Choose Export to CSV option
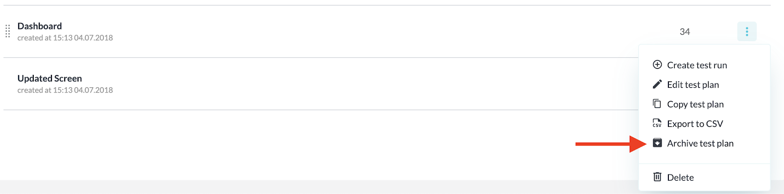The height and width of the screenshot is (194, 784). 695,124
